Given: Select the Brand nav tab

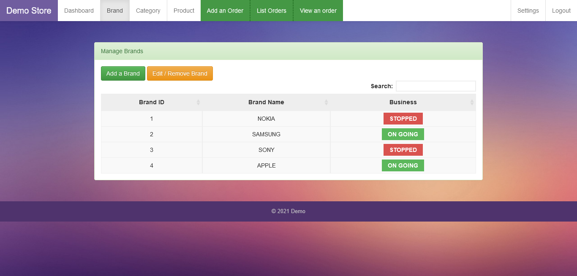Looking at the screenshot, I should tap(115, 11).
